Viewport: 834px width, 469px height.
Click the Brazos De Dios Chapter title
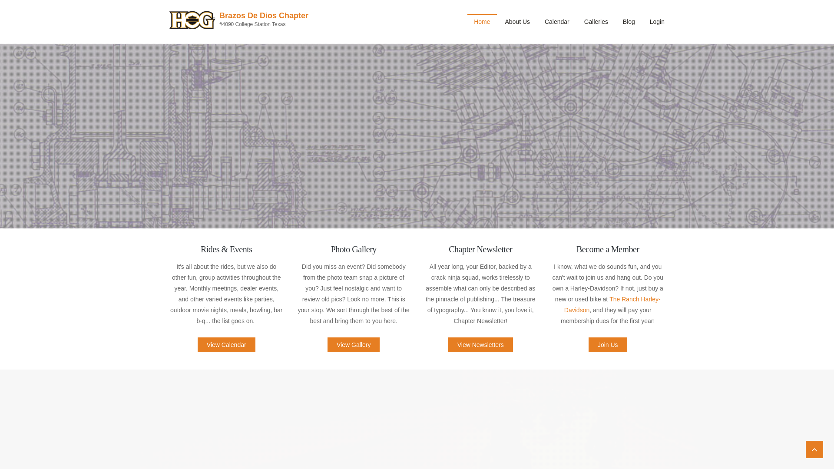(x=264, y=16)
